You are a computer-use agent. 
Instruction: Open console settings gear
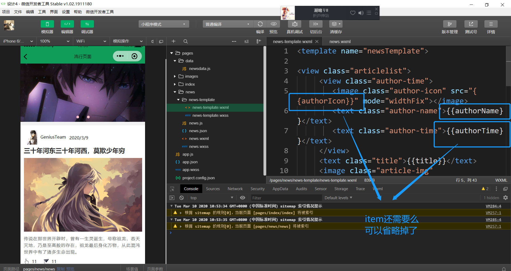click(505, 198)
